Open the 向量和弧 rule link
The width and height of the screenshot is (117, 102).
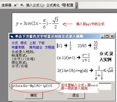[x=18, y=47]
